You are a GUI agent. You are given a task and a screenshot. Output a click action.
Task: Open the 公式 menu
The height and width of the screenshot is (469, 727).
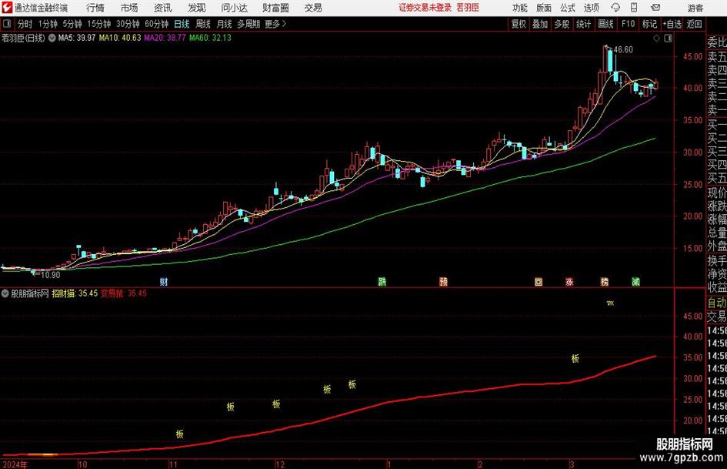tap(568, 8)
